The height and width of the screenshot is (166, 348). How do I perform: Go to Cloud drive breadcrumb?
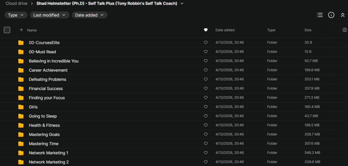pos(16,3)
